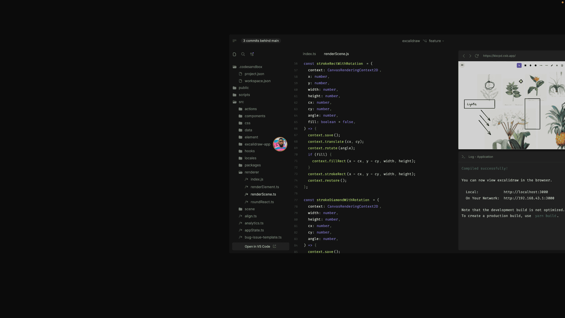Click the excalidraw repository name
This screenshot has width=565, height=318.
coord(411,41)
